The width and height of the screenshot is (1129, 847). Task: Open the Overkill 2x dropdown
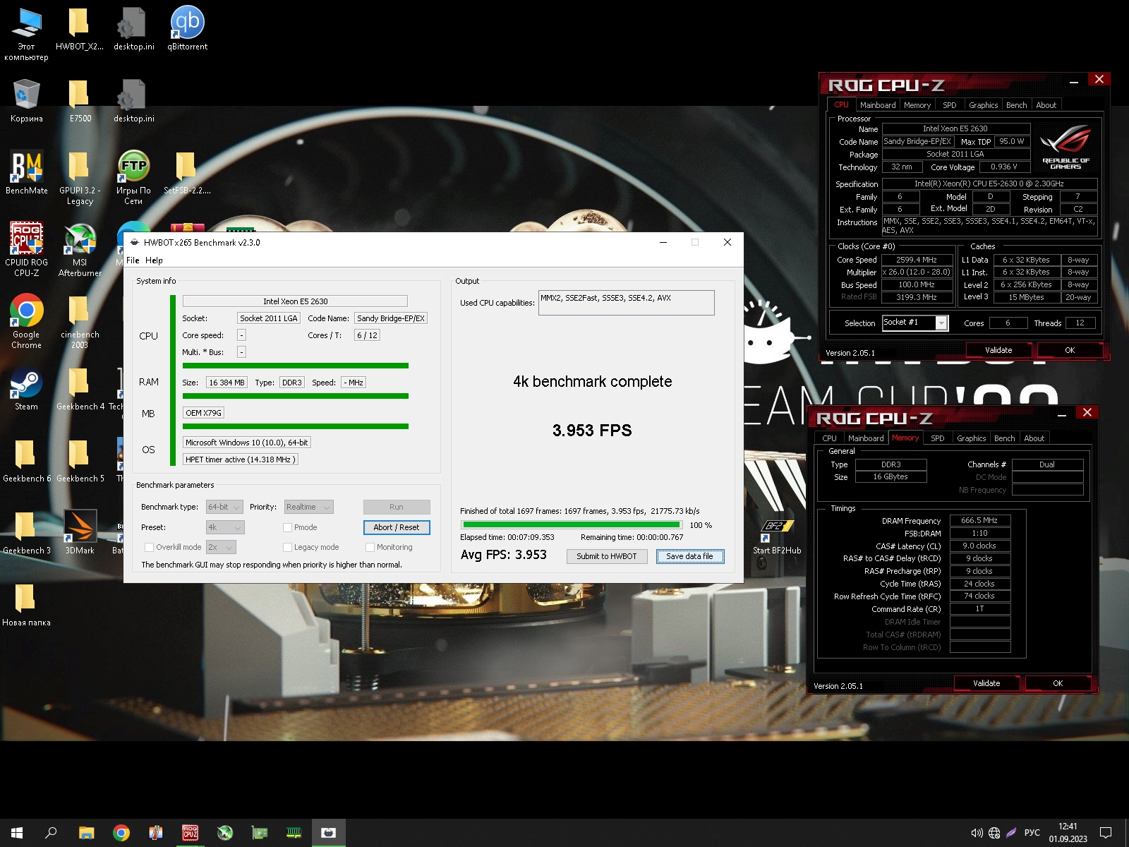pos(220,547)
